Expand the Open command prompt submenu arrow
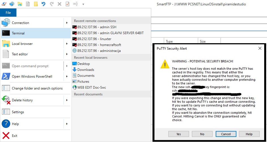This screenshot has height=142, width=267. 67,66
